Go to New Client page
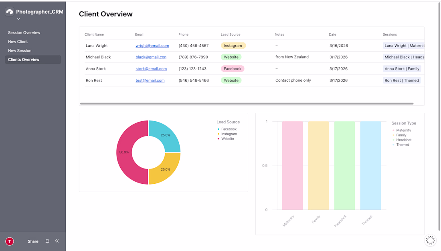The width and height of the screenshot is (441, 251). click(18, 42)
